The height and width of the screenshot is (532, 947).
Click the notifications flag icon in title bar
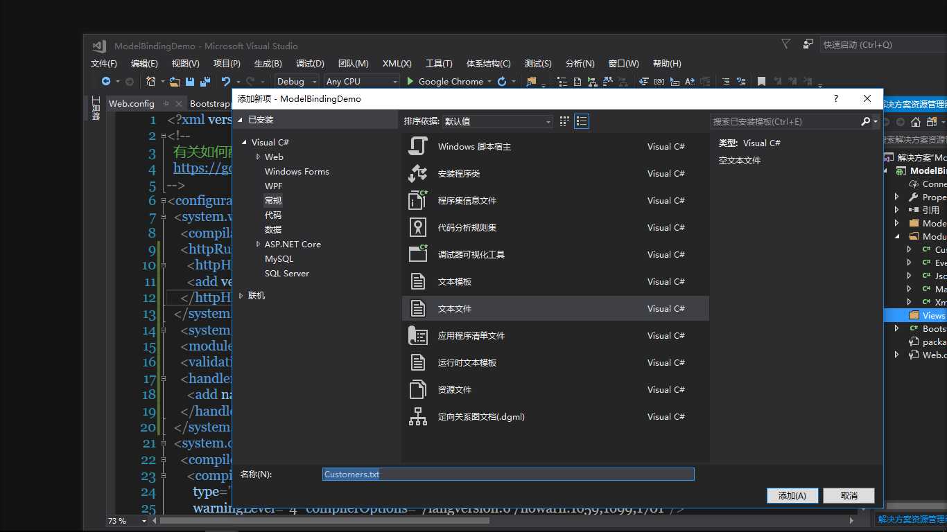[785, 44]
